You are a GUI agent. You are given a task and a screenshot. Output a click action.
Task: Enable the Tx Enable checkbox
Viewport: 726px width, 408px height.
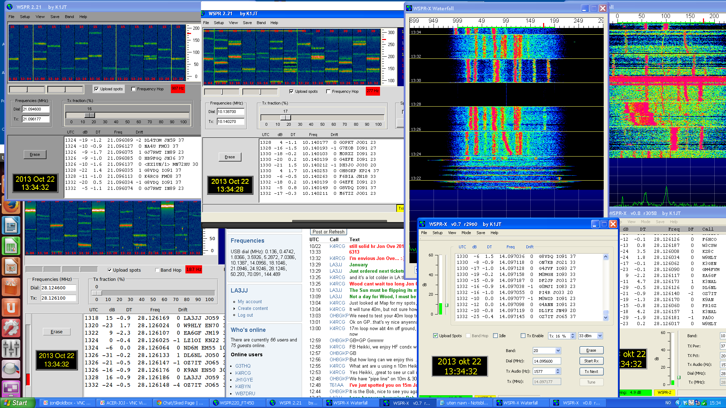pyautogui.click(x=523, y=336)
